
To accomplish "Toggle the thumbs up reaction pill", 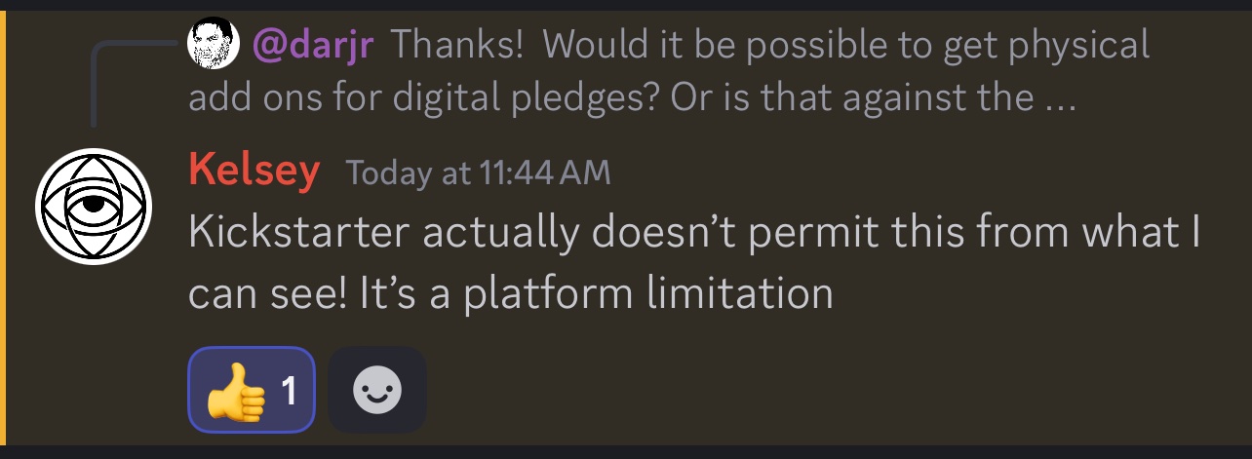I will point(252,390).
